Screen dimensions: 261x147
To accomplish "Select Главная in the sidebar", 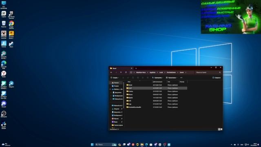I will coord(116,83).
